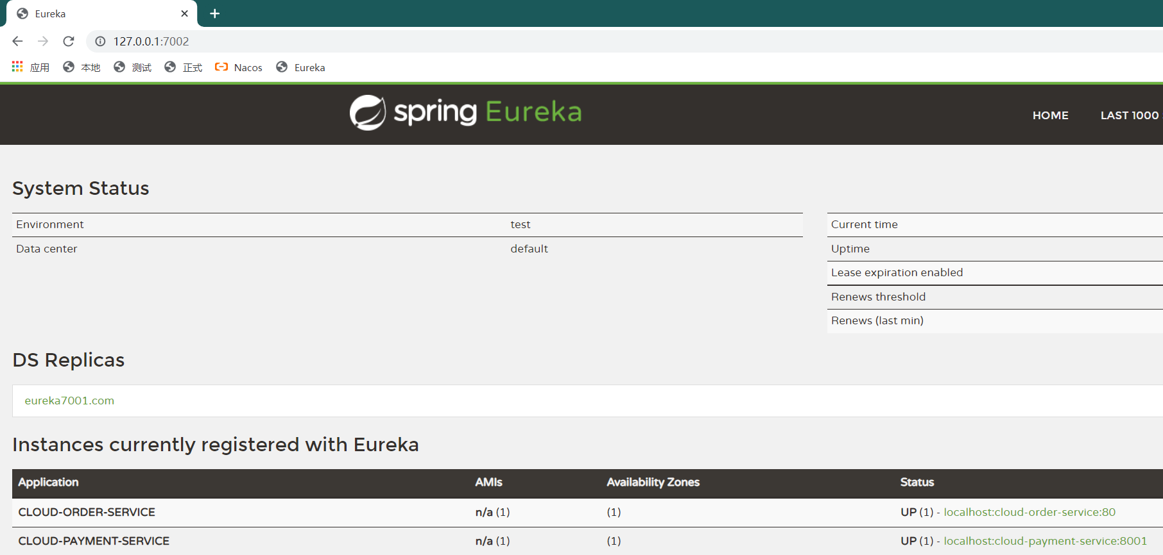Select UP (1) status for CLOUD-PAYMENT-SERVICE

click(x=917, y=541)
